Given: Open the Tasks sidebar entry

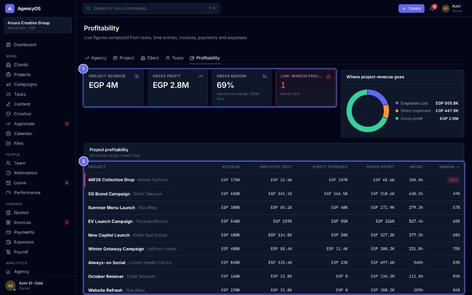Looking at the screenshot, I should (x=38, y=94).
